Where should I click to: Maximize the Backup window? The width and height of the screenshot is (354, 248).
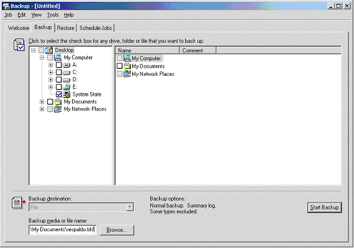click(338, 6)
